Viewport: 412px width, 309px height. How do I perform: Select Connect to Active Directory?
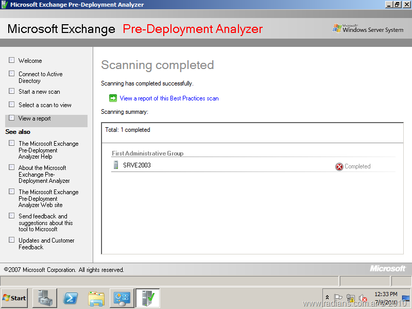pos(40,77)
